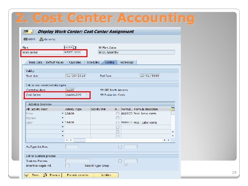Click the Formula constants button
The width and height of the screenshot is (248, 186).
(x=77, y=175)
